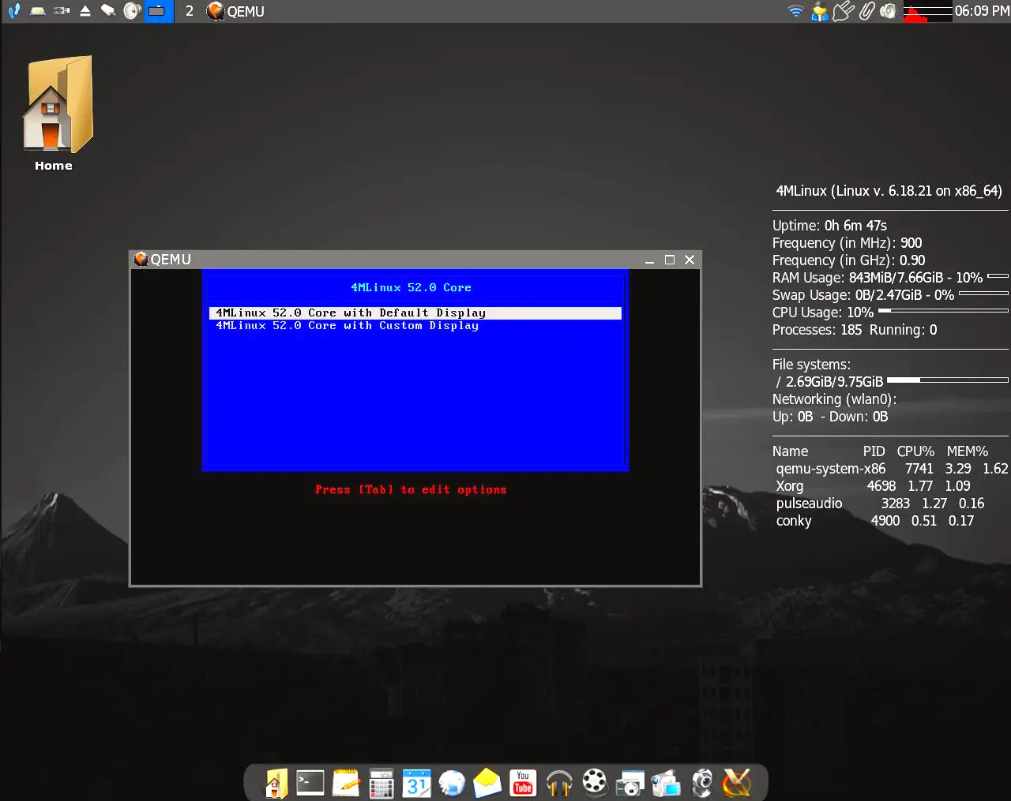The height and width of the screenshot is (801, 1011).
Task: Launch the calculator from the dock
Action: click(381, 784)
